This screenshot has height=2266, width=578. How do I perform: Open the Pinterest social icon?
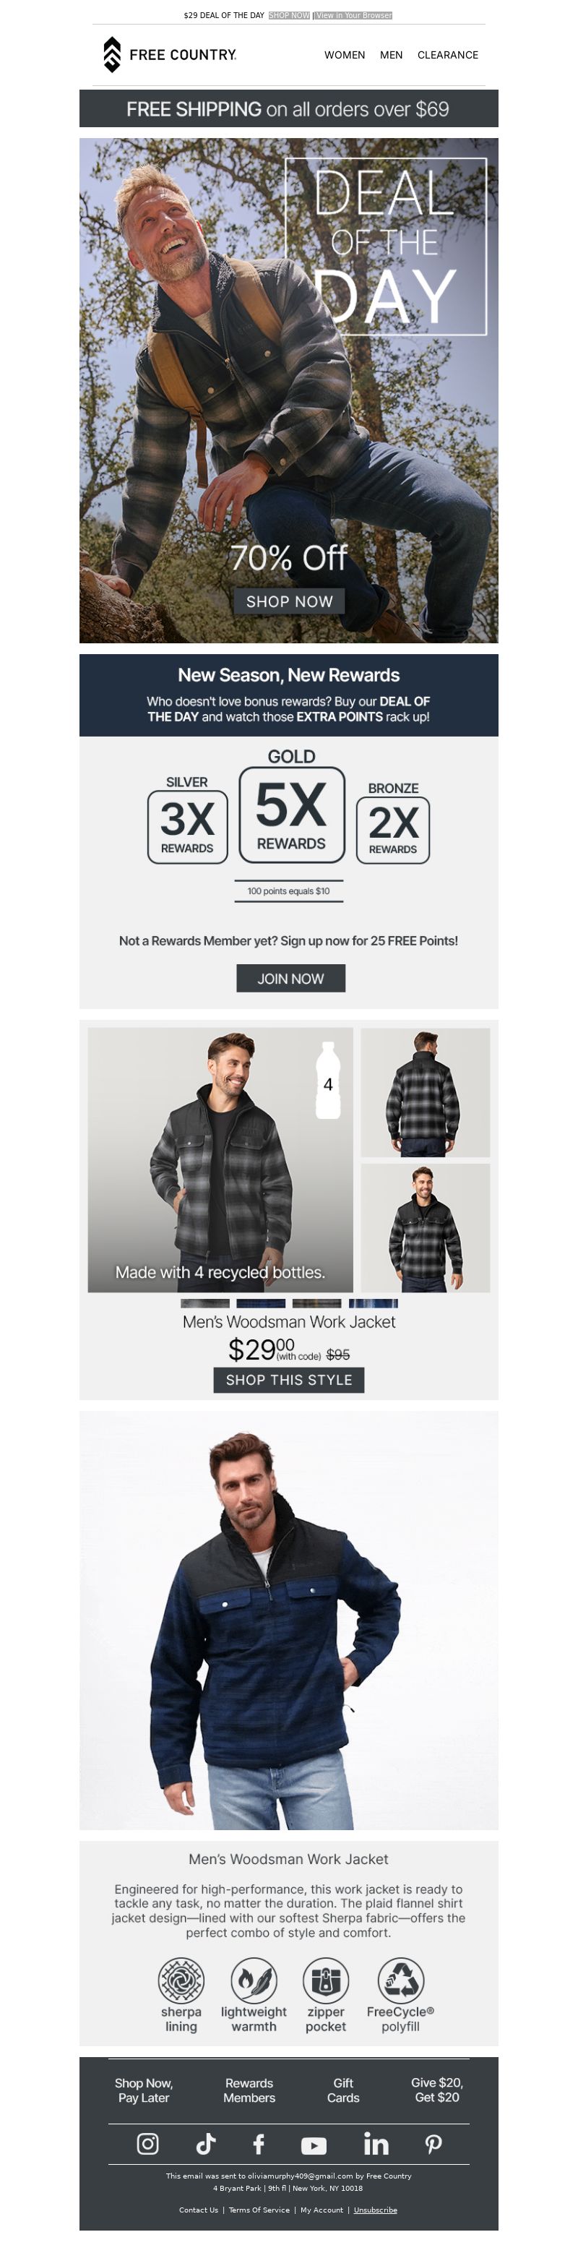(433, 2144)
